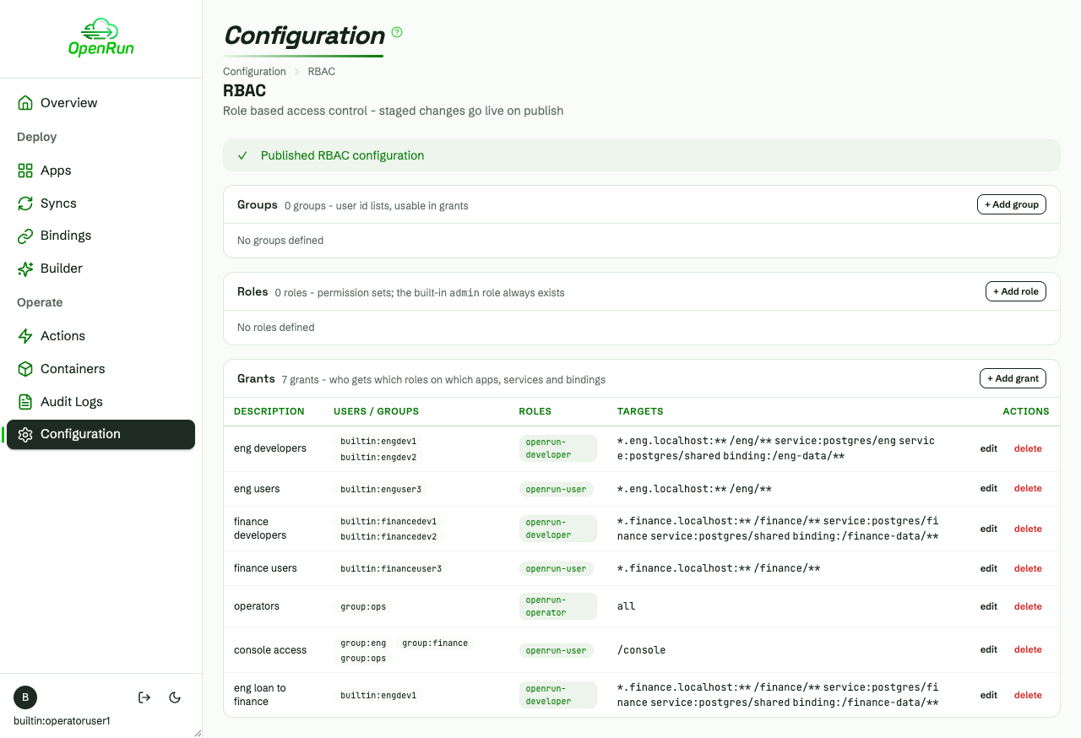Click the Add role button
Viewport: 1081px width, 738px height.
[x=1016, y=291]
